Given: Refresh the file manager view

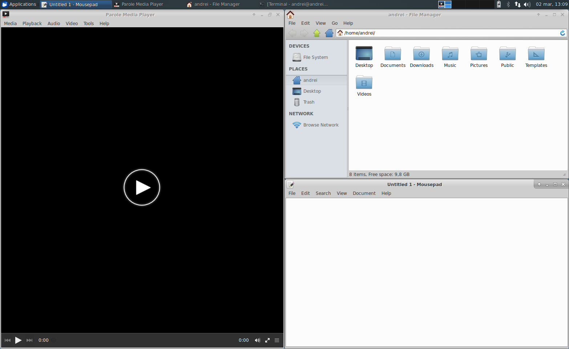Looking at the screenshot, I should pyautogui.click(x=563, y=33).
